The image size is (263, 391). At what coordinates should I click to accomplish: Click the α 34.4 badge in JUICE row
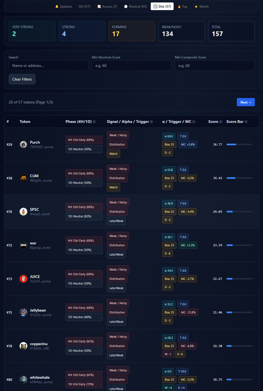(169, 271)
